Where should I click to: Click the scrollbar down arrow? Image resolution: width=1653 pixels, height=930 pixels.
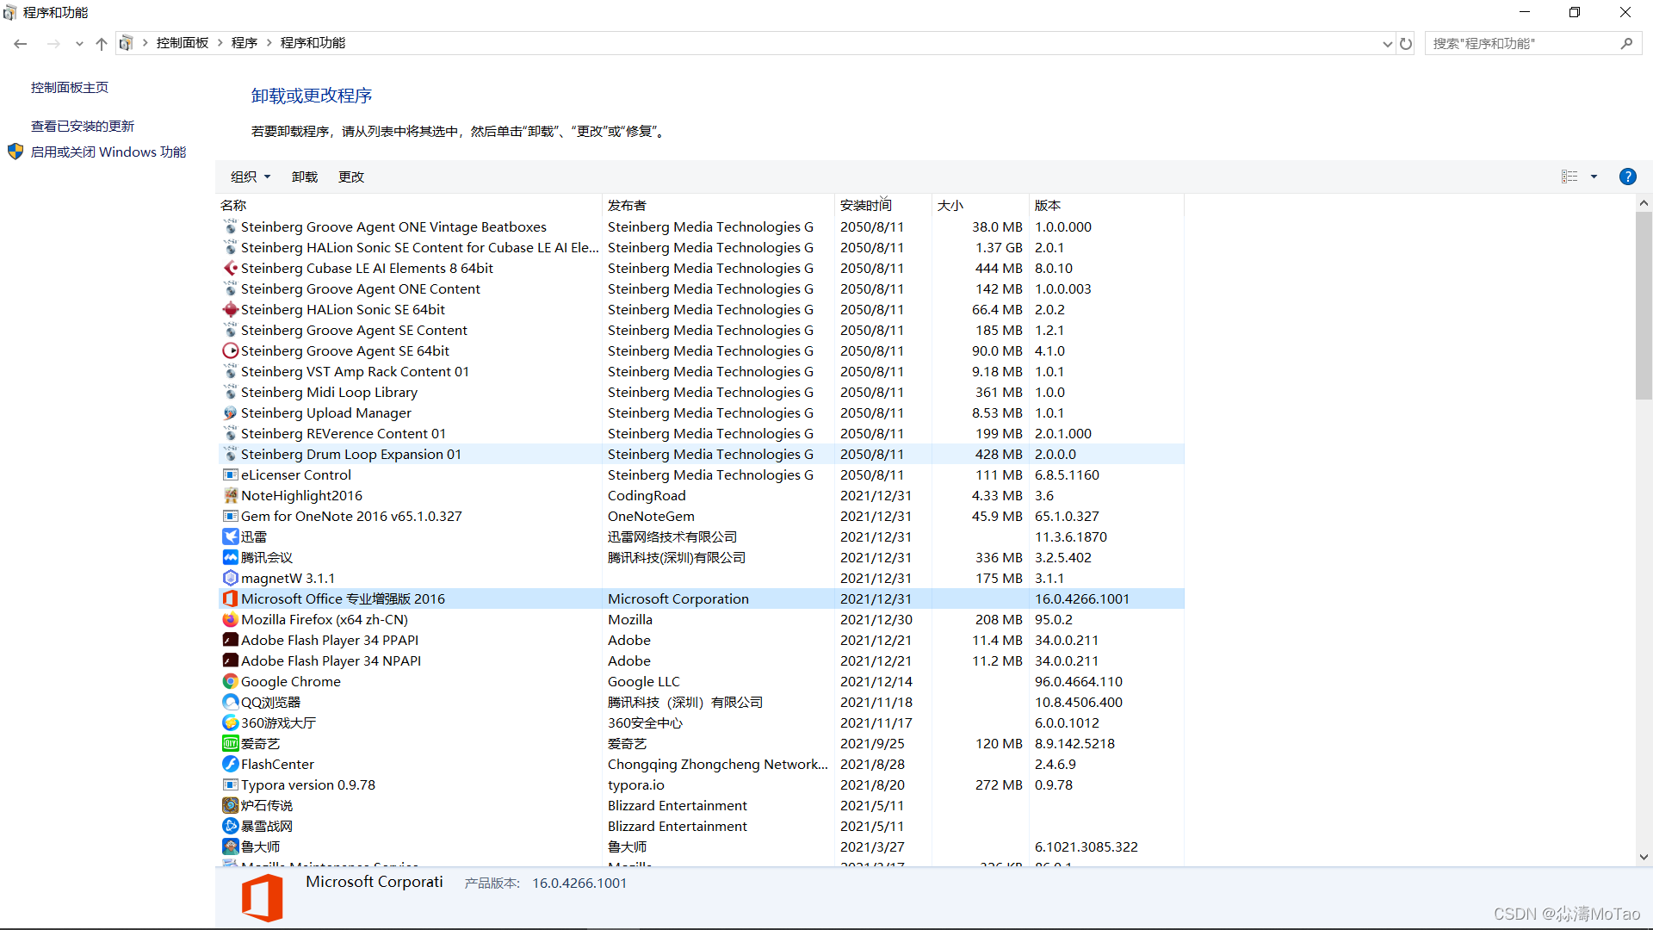coord(1644,857)
